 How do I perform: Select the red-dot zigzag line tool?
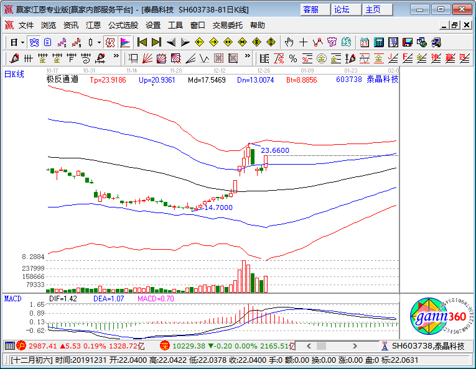[x=317, y=42]
